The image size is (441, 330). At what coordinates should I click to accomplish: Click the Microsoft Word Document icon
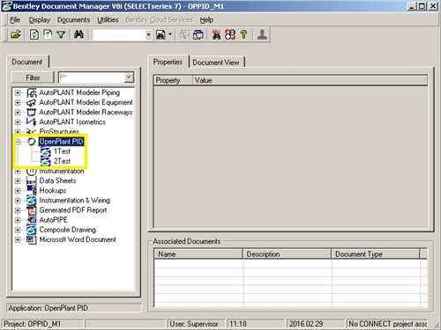pyautogui.click(x=31, y=239)
